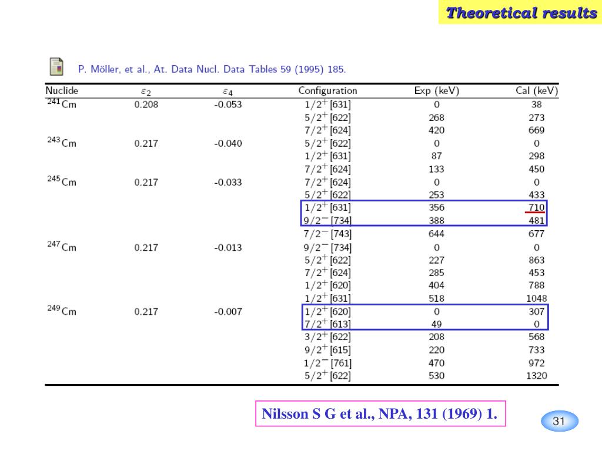
Task: Click the Cal value 677
Action: coord(536,234)
